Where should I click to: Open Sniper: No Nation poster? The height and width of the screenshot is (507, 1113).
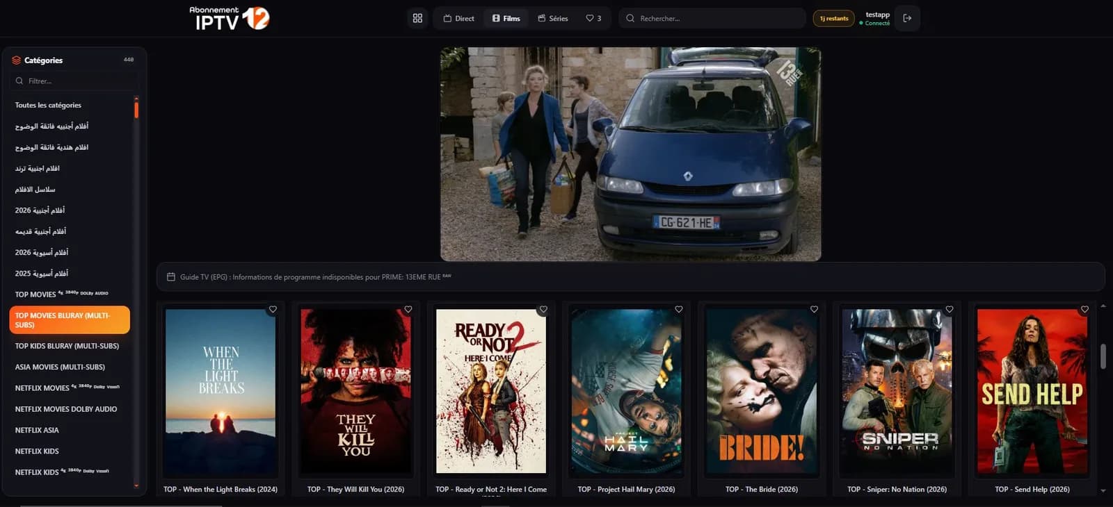point(897,391)
